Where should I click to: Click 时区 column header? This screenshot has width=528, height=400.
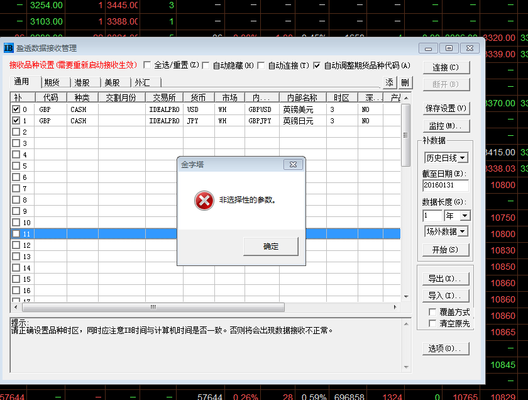pyautogui.click(x=342, y=97)
